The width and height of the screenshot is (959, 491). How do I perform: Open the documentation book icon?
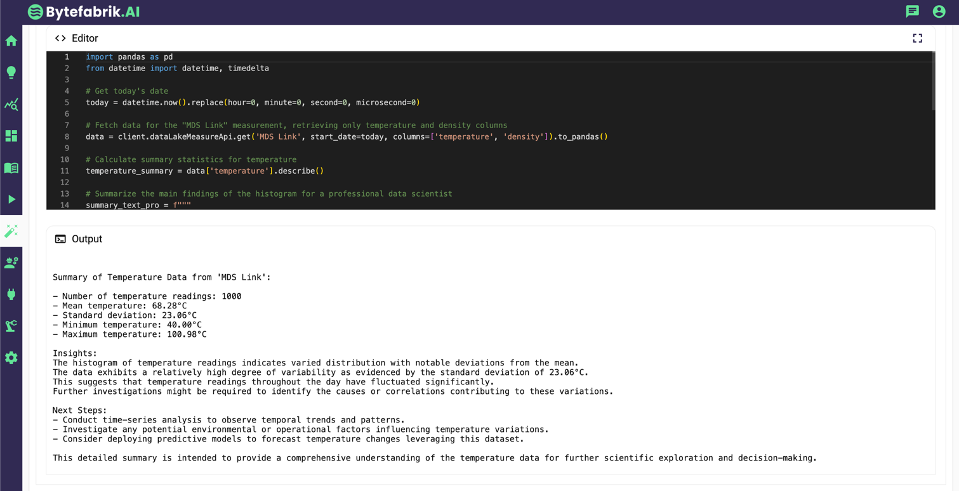point(11,167)
